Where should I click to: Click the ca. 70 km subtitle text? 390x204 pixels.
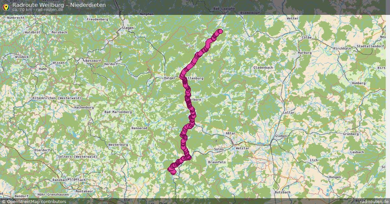coord(22,10)
